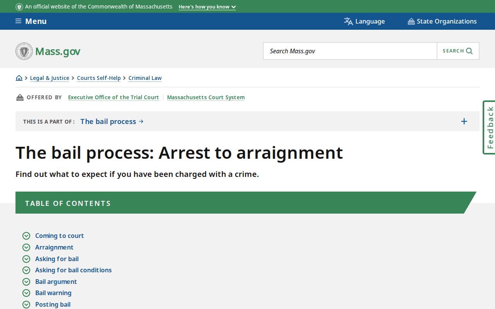Jump to Asking for bail section

[57, 259]
